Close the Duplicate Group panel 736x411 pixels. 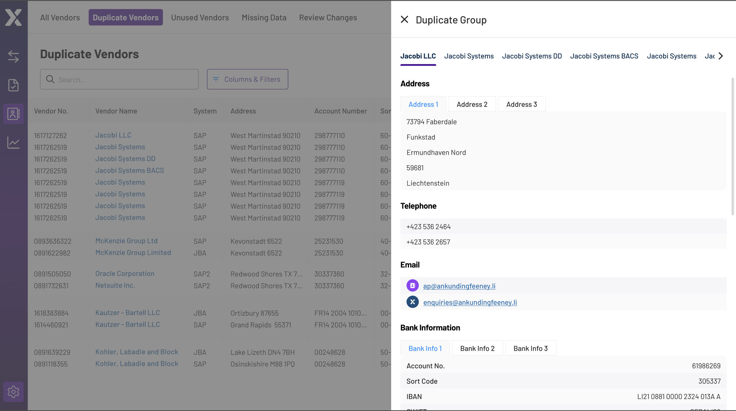[404, 20]
